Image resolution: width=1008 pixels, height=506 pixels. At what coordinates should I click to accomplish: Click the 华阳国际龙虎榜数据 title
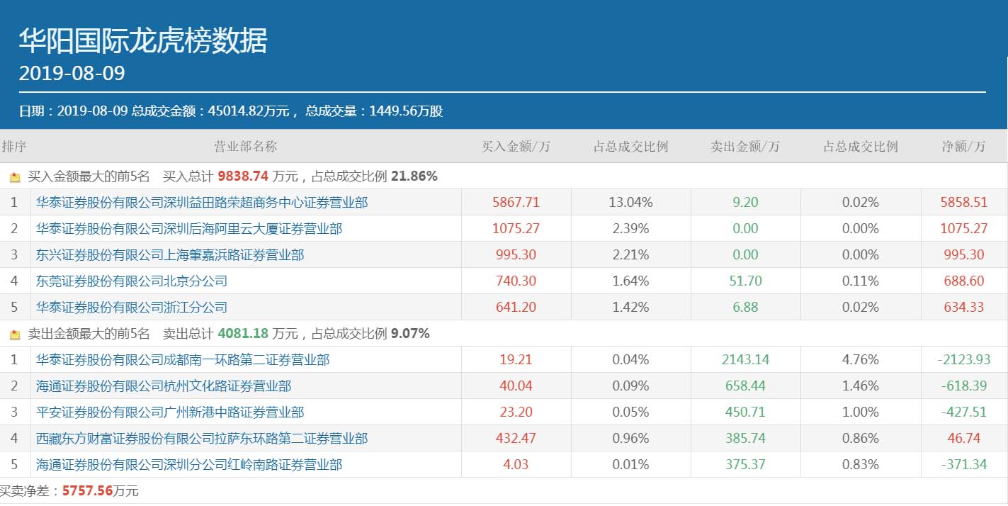point(143,41)
